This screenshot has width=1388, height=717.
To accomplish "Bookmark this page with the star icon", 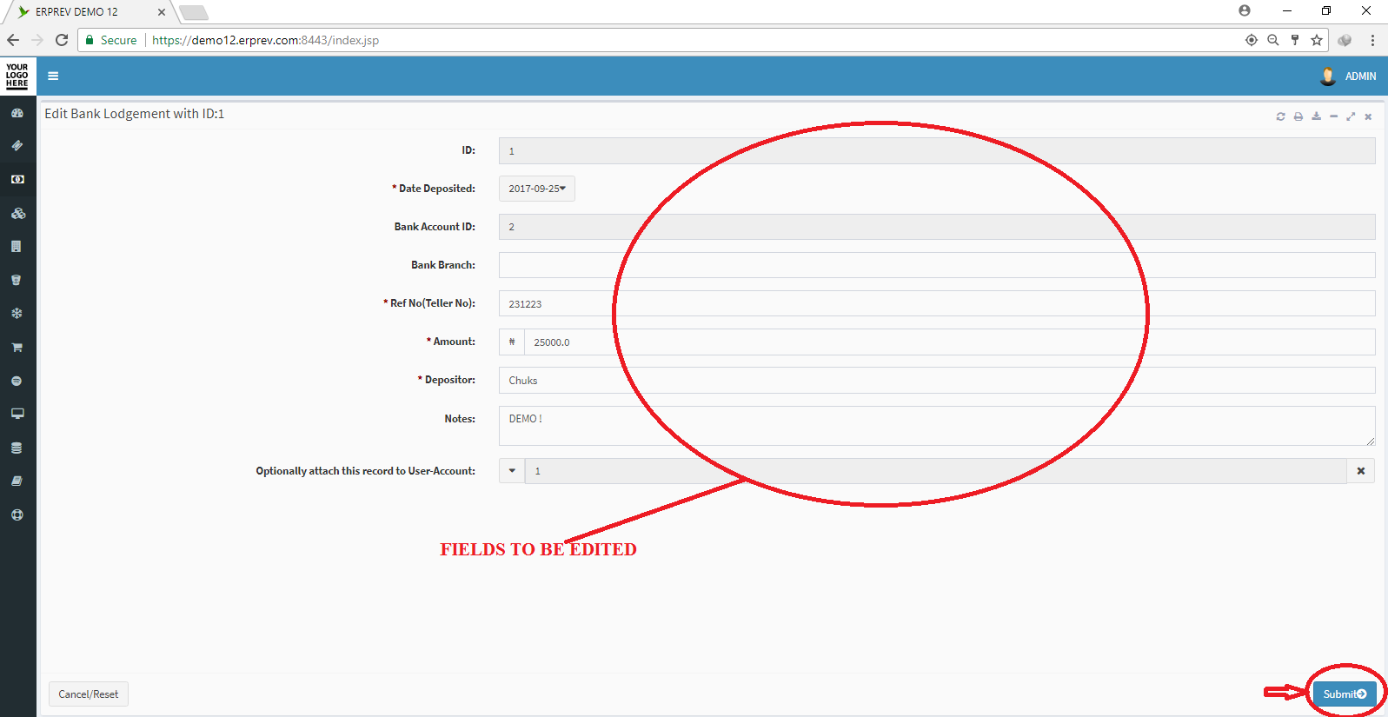I will coord(1317,40).
